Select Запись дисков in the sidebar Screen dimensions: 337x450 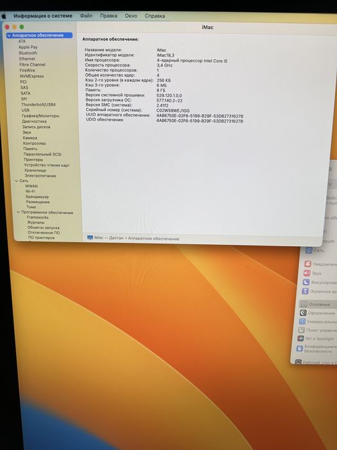[37, 127]
